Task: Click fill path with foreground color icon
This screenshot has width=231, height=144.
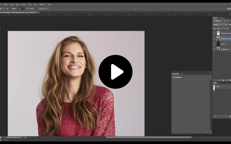Action: click(215, 116)
